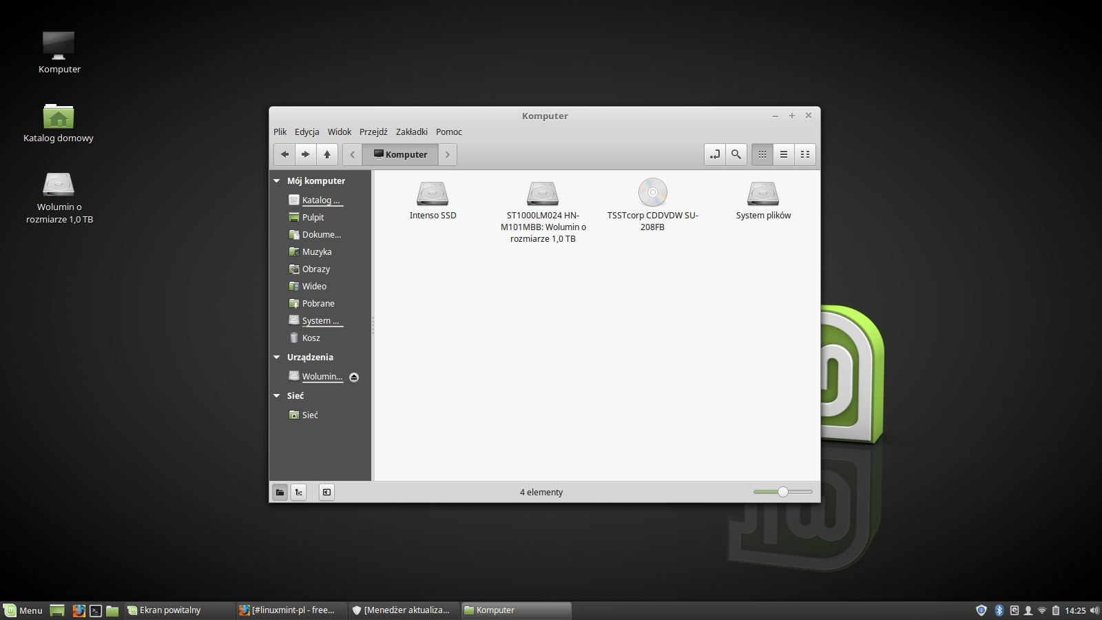Show places in the sidebar

tap(280, 492)
